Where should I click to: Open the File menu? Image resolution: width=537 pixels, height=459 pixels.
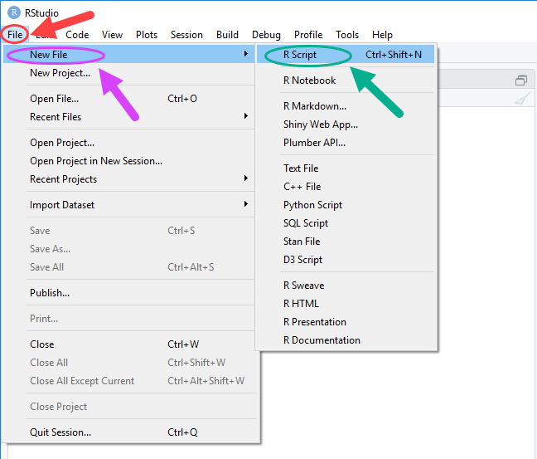15,35
